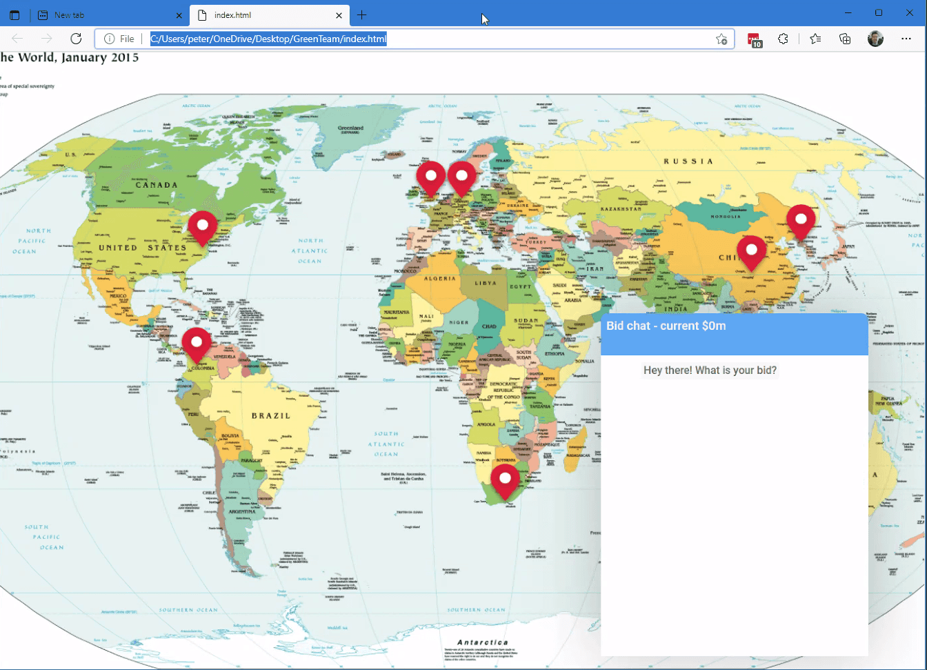Click the UNITED STATES label on the map
The image size is (927, 670).
142,248
